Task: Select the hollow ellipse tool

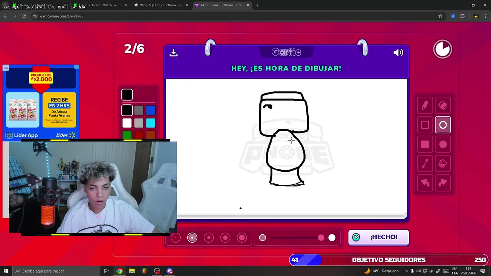Action: pyautogui.click(x=443, y=125)
